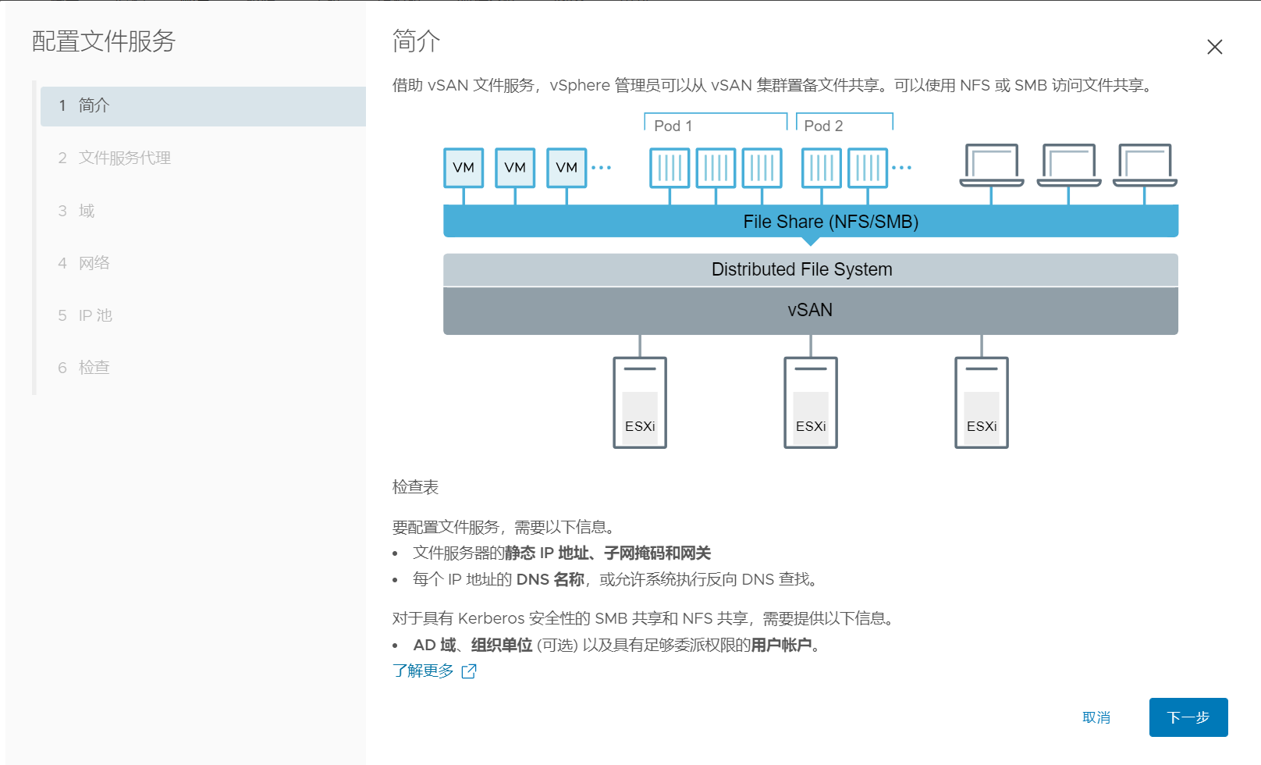Click the 取消 button
This screenshot has width=1261, height=765.
[x=1096, y=717]
